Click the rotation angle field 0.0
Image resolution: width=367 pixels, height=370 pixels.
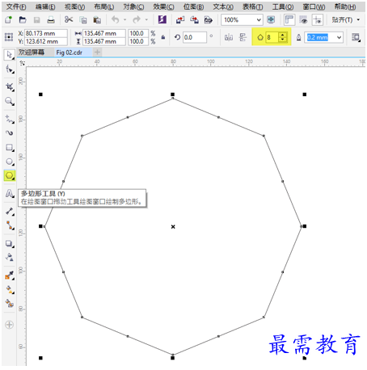195,37
